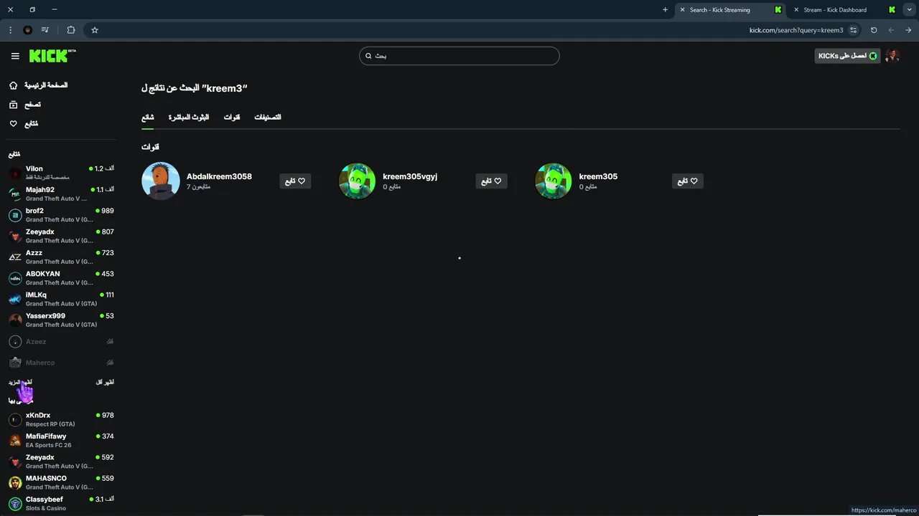Follow the Abdalkreem3058 channel

tap(295, 181)
